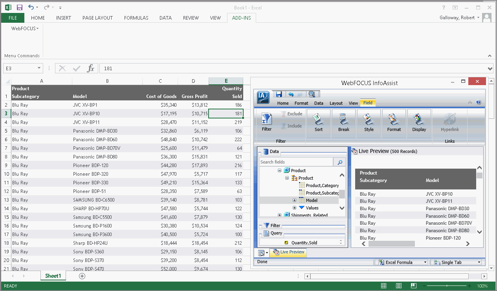Open the Name Box dropdown arrow
Viewport: 497px width, 291px height.
pyautogui.click(x=39, y=68)
